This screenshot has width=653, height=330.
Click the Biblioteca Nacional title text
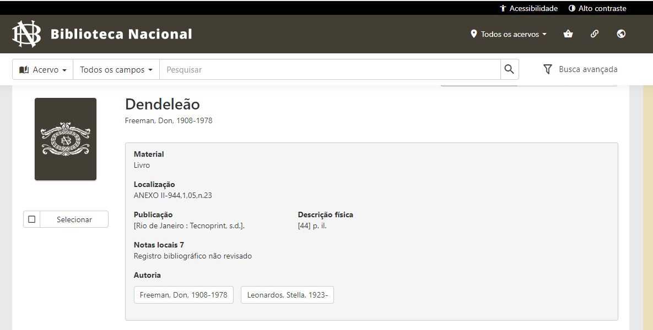121,34
